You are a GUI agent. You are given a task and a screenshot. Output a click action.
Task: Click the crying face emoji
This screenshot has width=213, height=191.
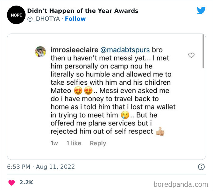point(125,115)
